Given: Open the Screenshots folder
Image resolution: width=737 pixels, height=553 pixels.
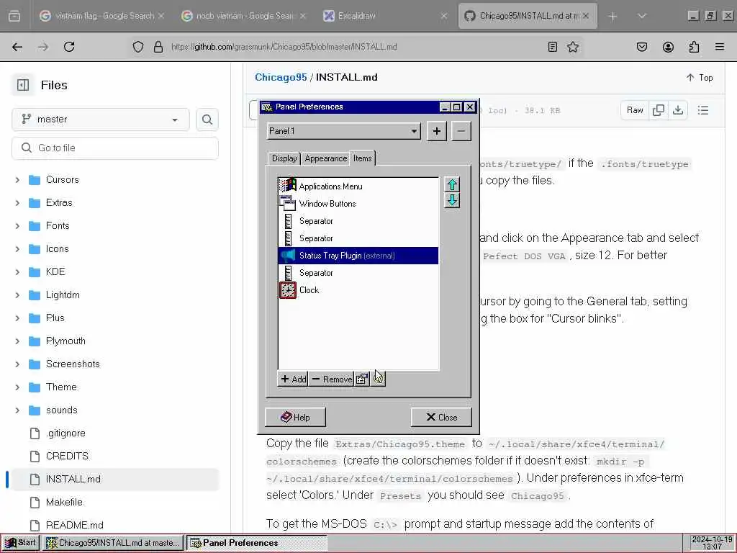Looking at the screenshot, I should (73, 364).
